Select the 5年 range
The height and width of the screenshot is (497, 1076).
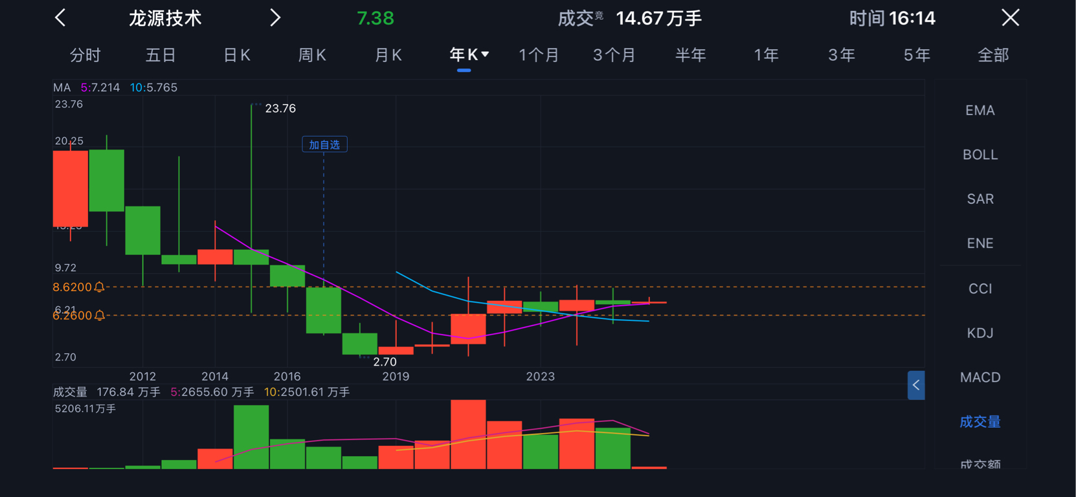coord(917,55)
